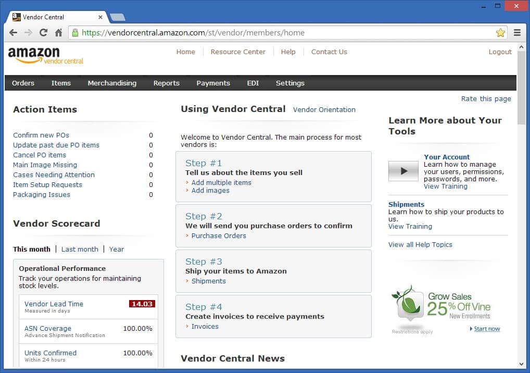Open the Chrome hamburger menu
This screenshot has height=373, width=530.
[517, 32]
